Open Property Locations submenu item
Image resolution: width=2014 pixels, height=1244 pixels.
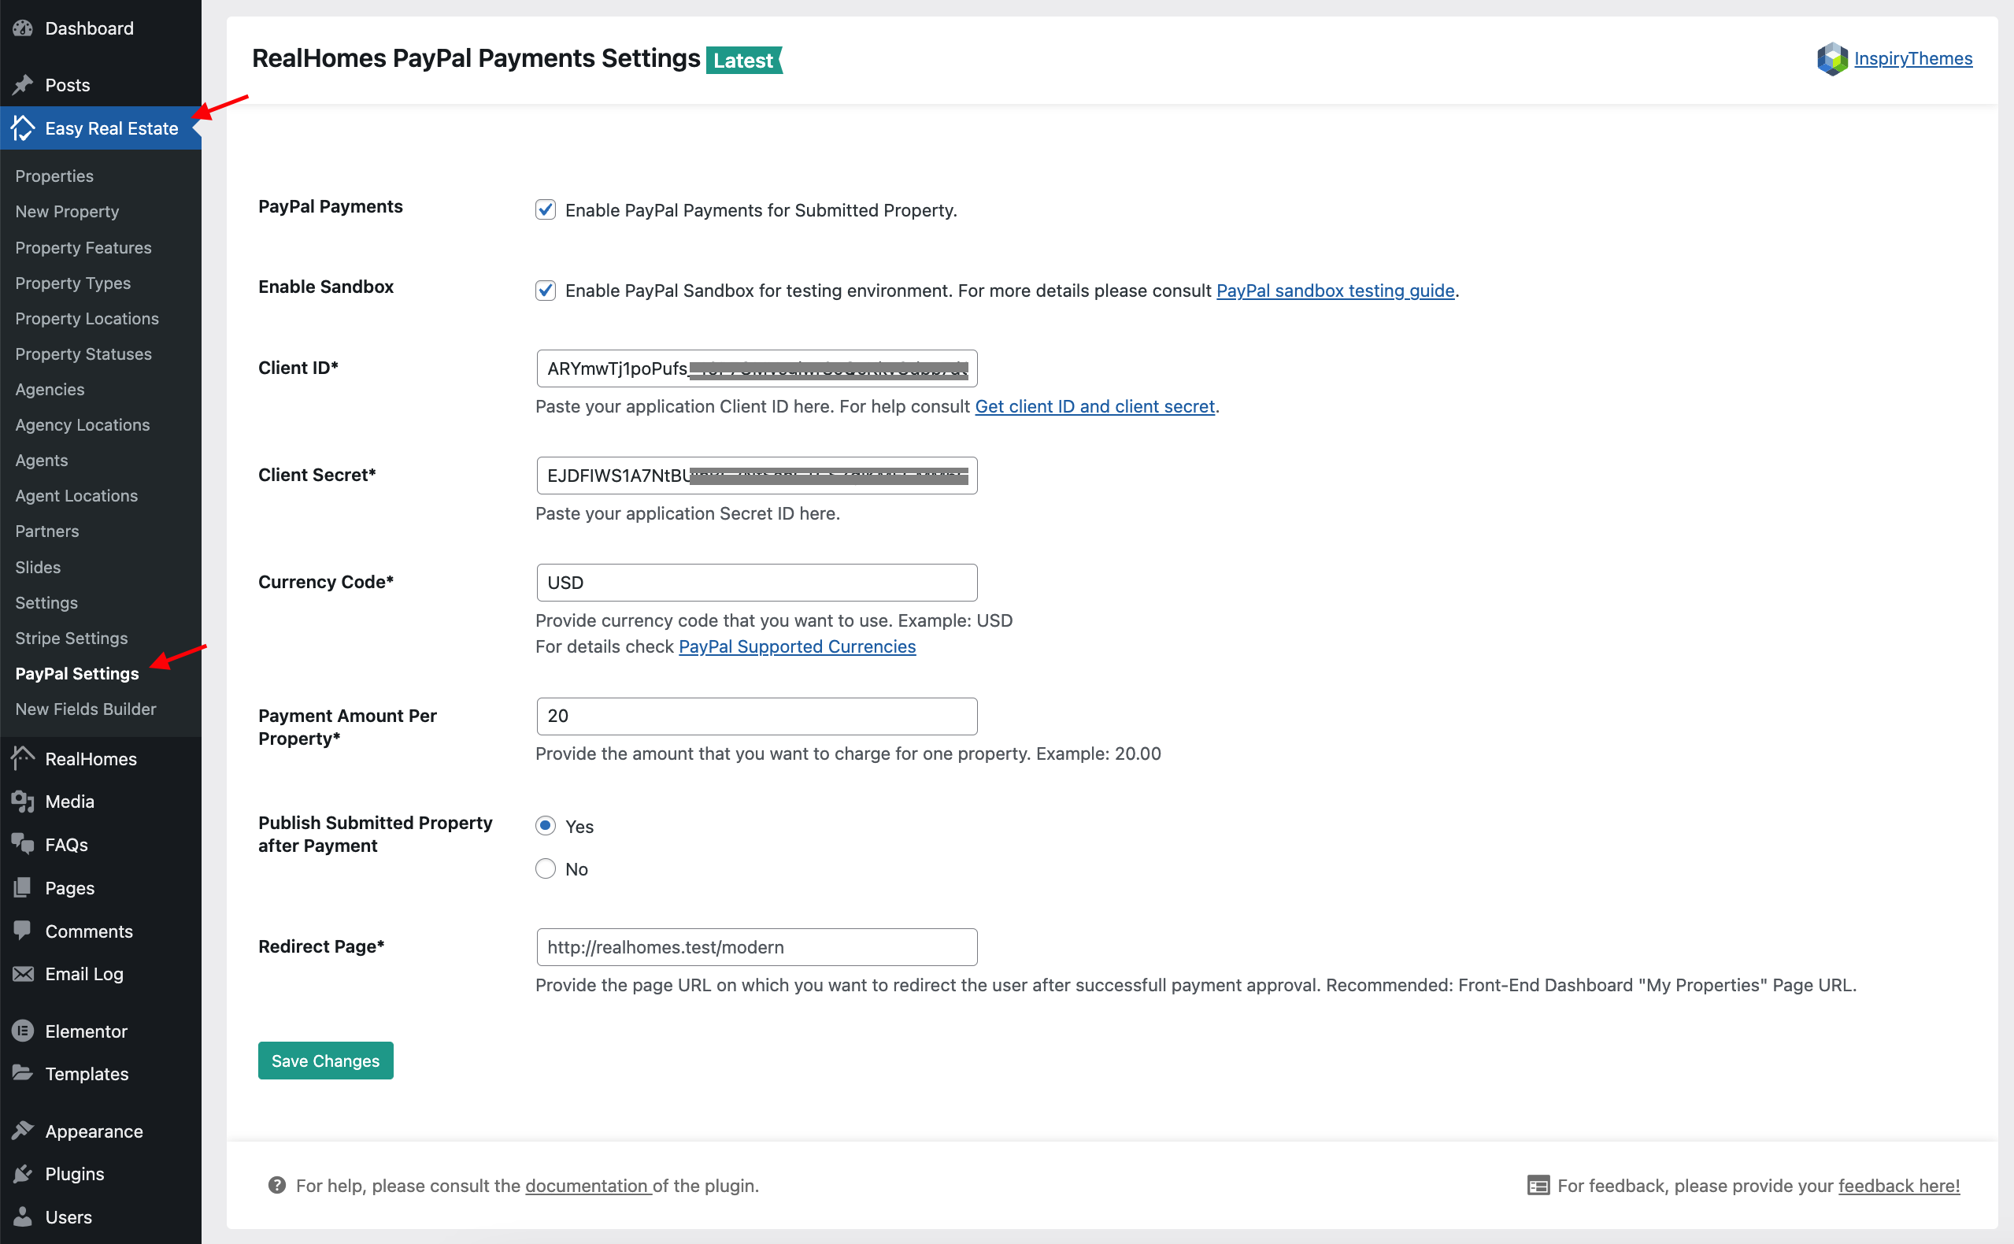tap(87, 318)
